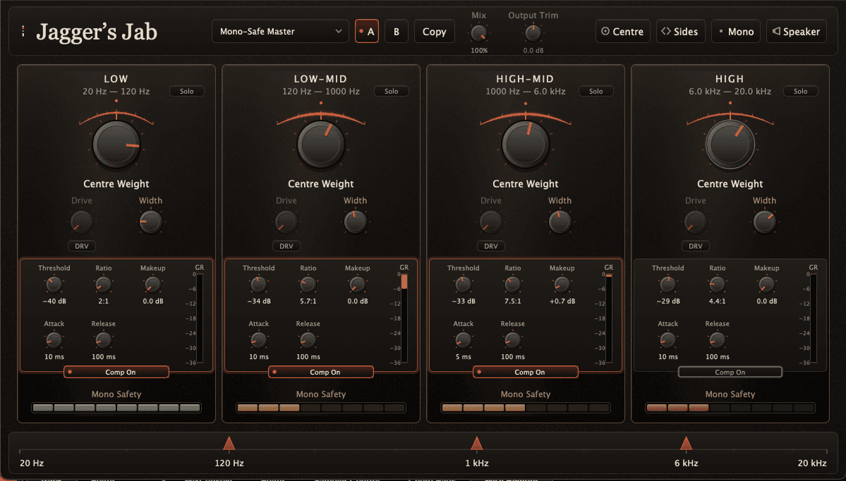
Task: Click the LOW band Release knob
Action: [x=103, y=340]
